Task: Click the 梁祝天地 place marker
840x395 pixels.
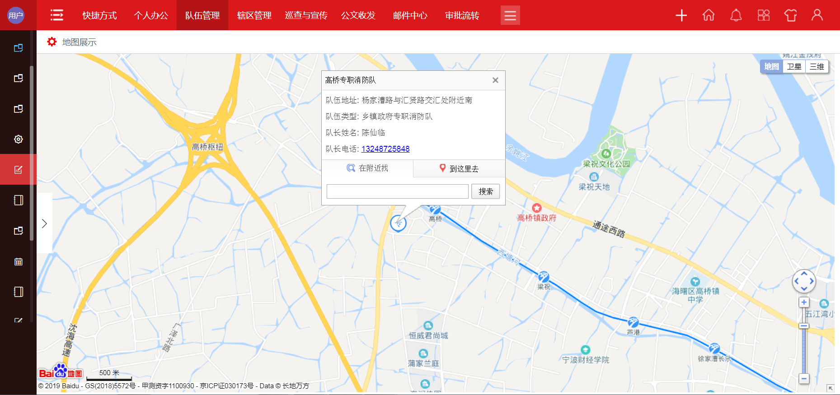Action: click(x=594, y=177)
